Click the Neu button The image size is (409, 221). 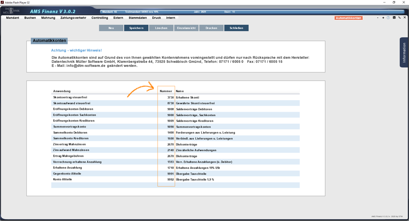pyautogui.click(x=111, y=28)
